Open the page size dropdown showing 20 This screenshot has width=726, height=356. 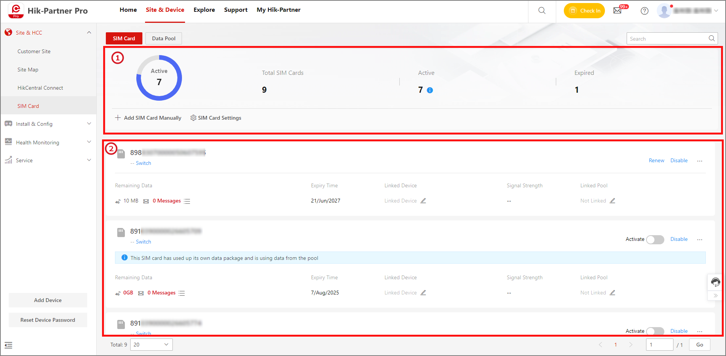pos(151,345)
